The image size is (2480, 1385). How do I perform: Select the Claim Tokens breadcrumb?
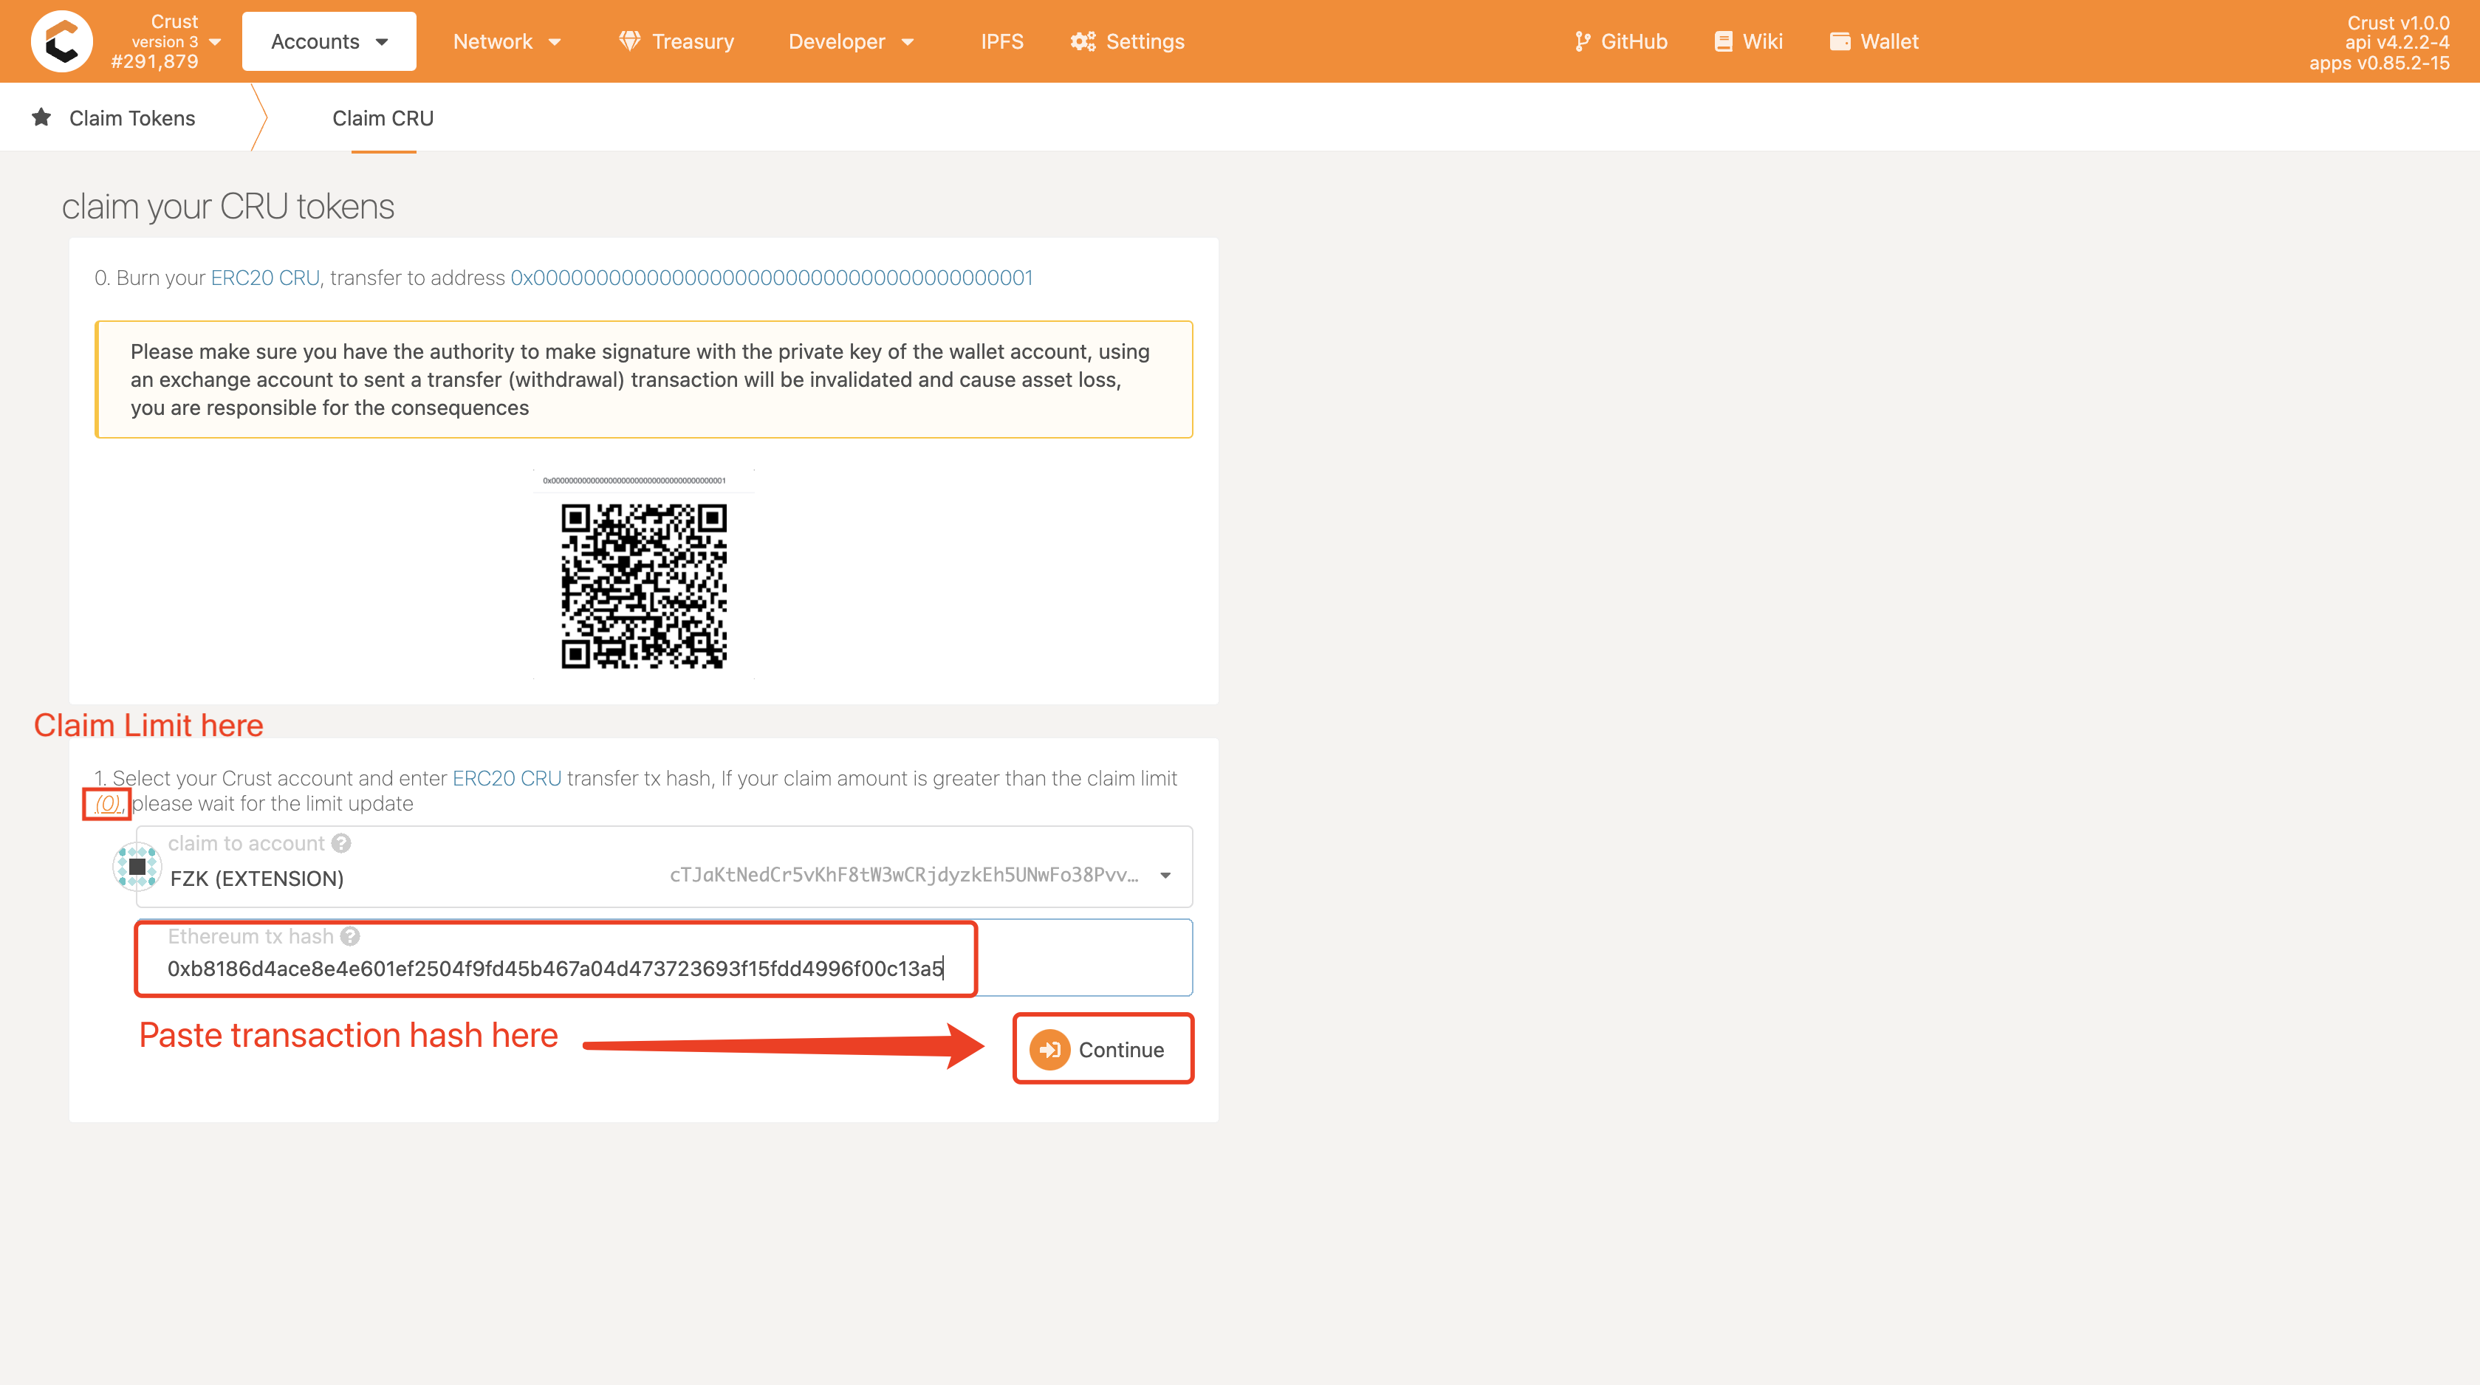pos(132,118)
